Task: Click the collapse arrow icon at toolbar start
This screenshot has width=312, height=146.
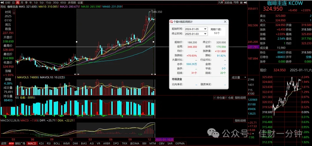Action: [x=2, y=3]
